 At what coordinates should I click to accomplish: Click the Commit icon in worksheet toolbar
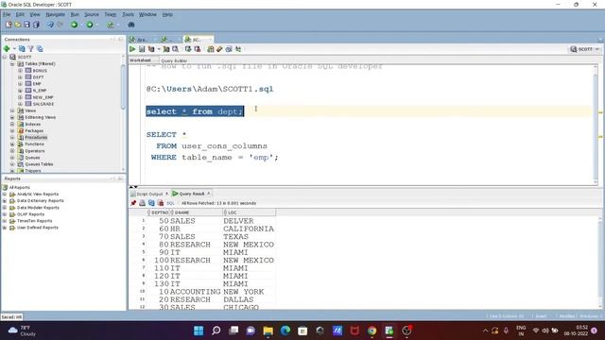tap(188, 49)
